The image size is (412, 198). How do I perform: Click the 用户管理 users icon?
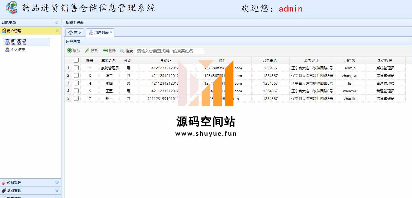coord(4,31)
